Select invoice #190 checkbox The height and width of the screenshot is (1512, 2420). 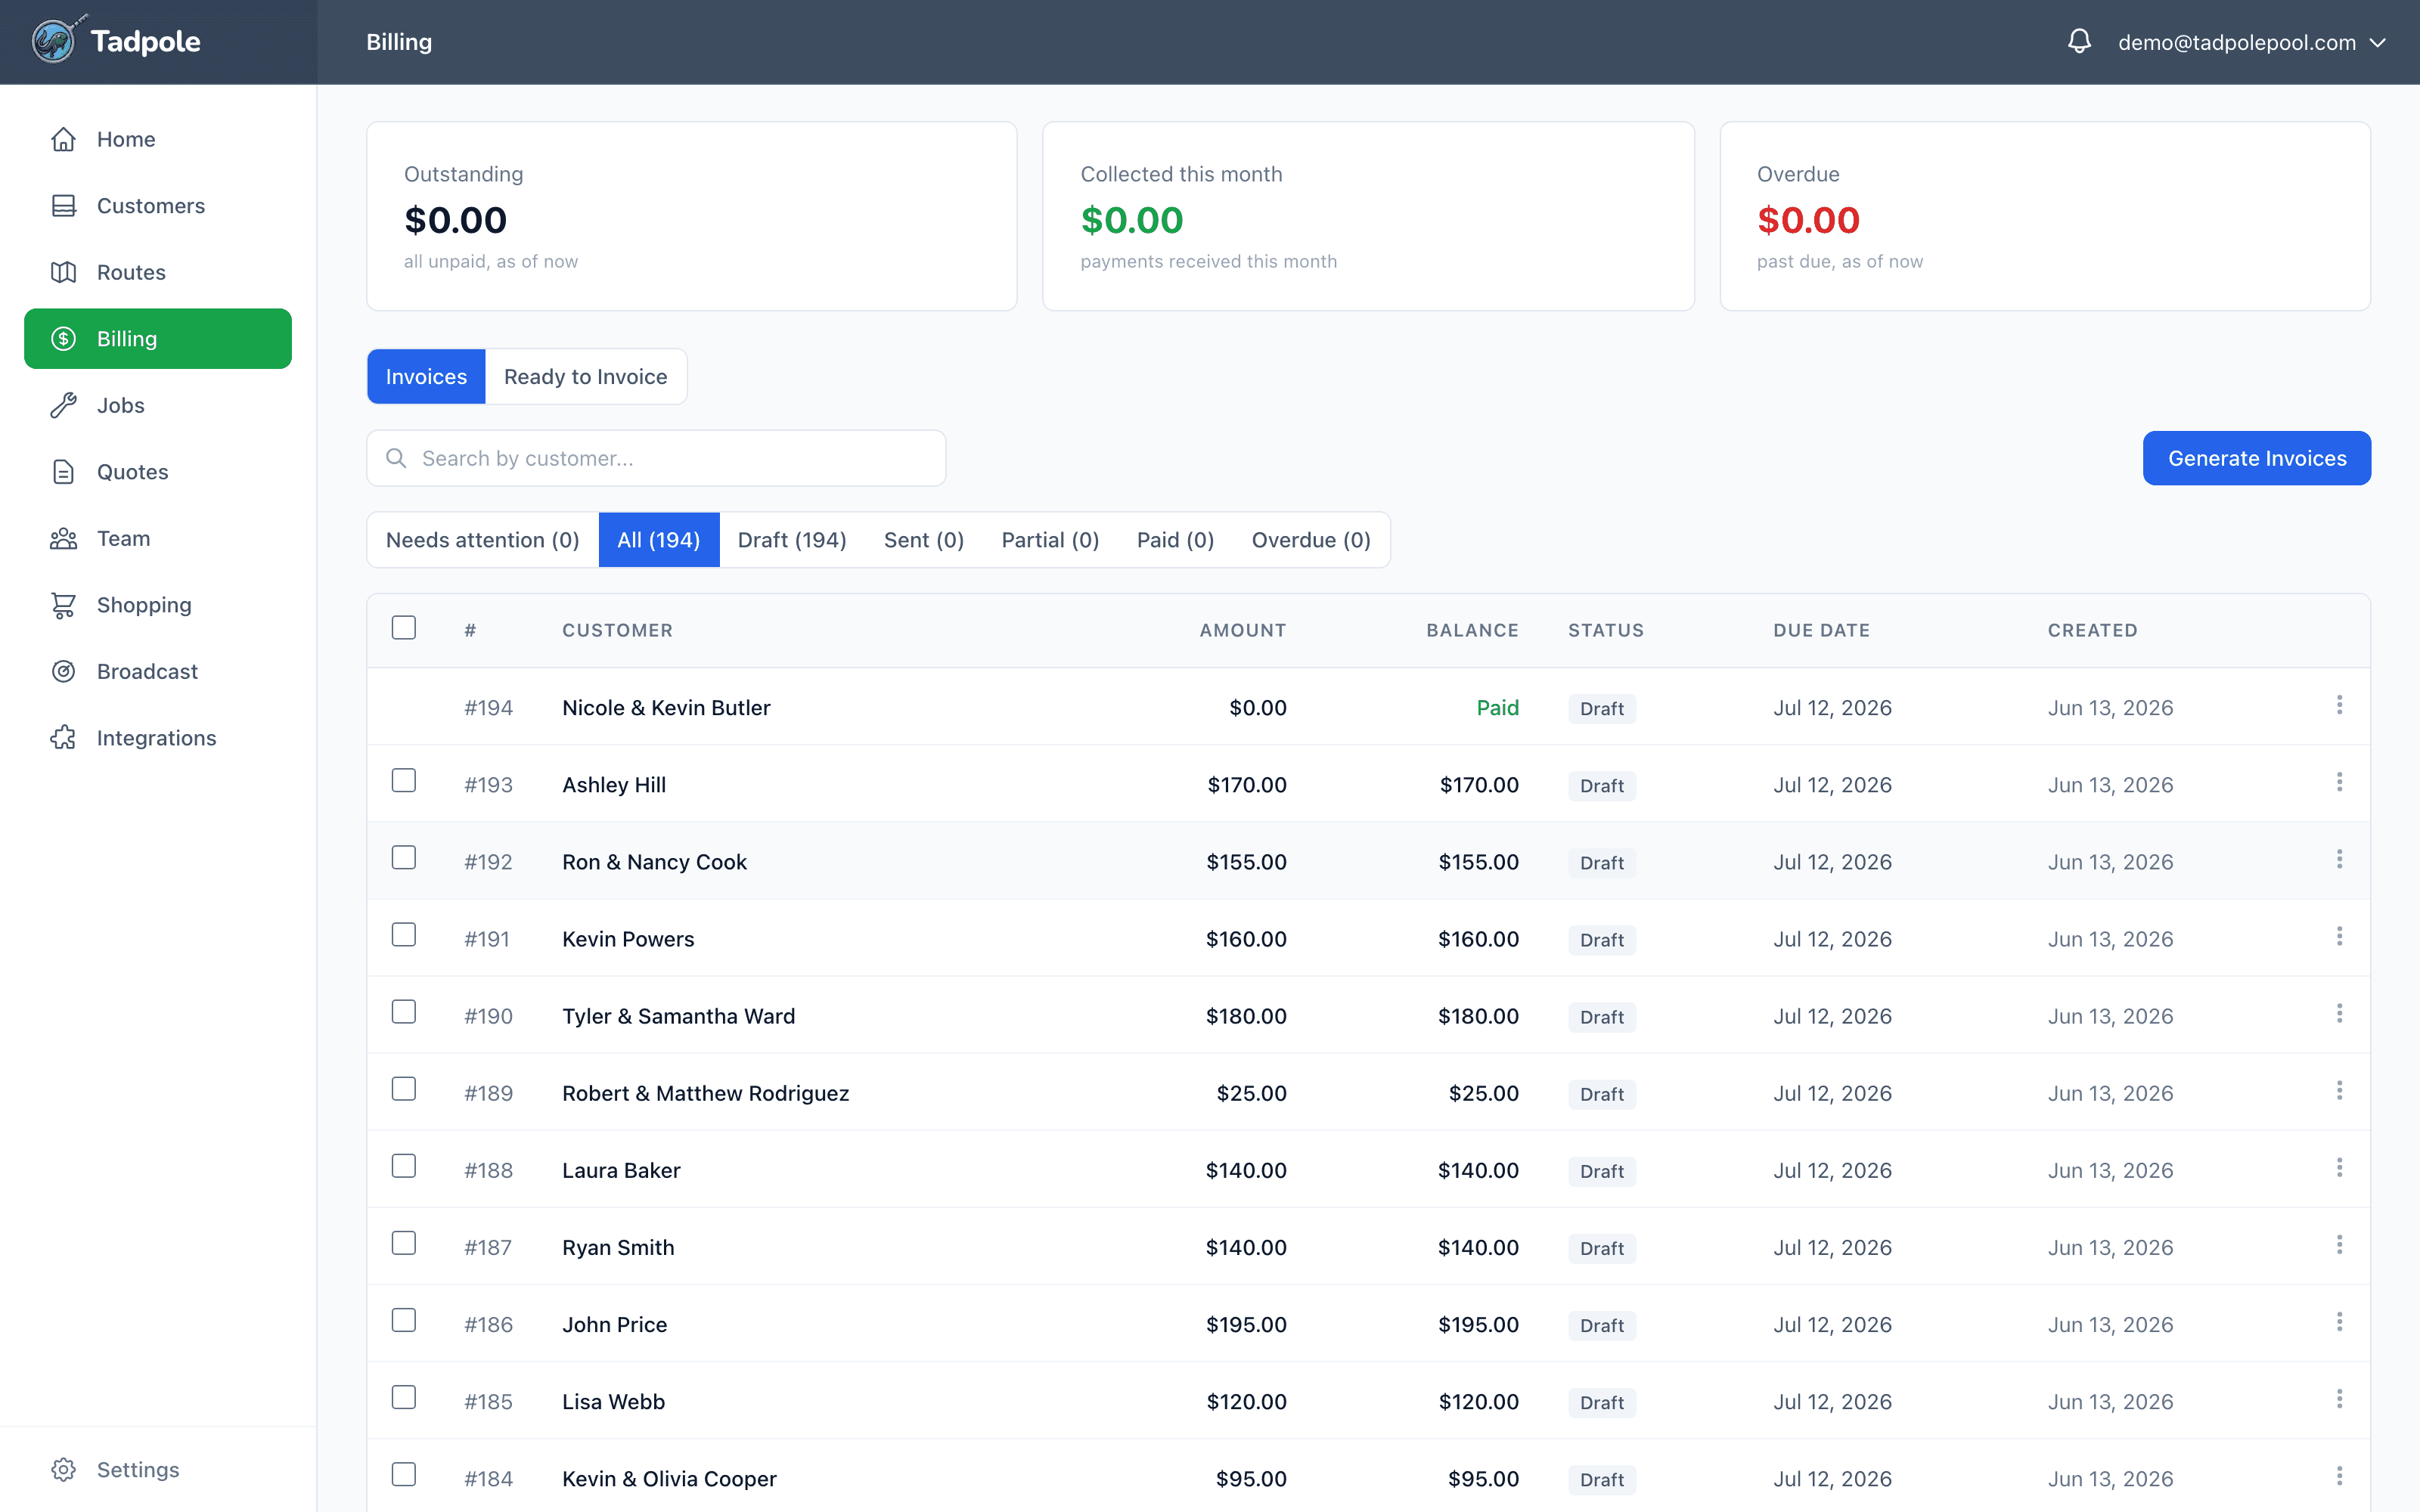(x=404, y=1012)
